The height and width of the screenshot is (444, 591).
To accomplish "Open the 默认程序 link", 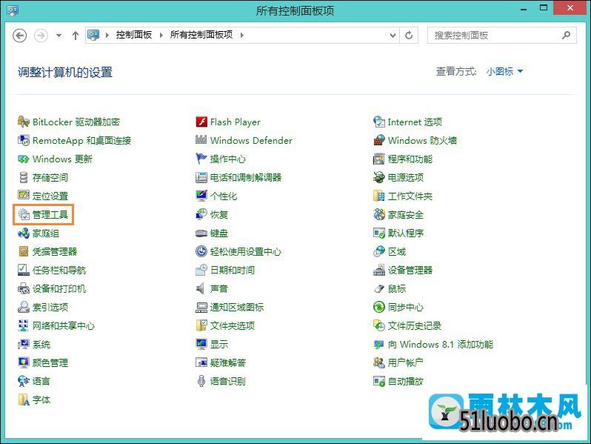I will [x=406, y=233].
